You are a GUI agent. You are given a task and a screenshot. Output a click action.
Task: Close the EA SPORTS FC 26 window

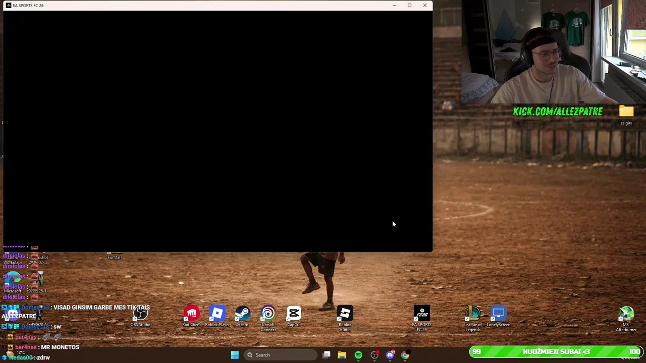[425, 6]
